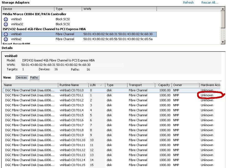Sort devices by Transport column header
This screenshot has height=168, width=226.
coord(141,85)
